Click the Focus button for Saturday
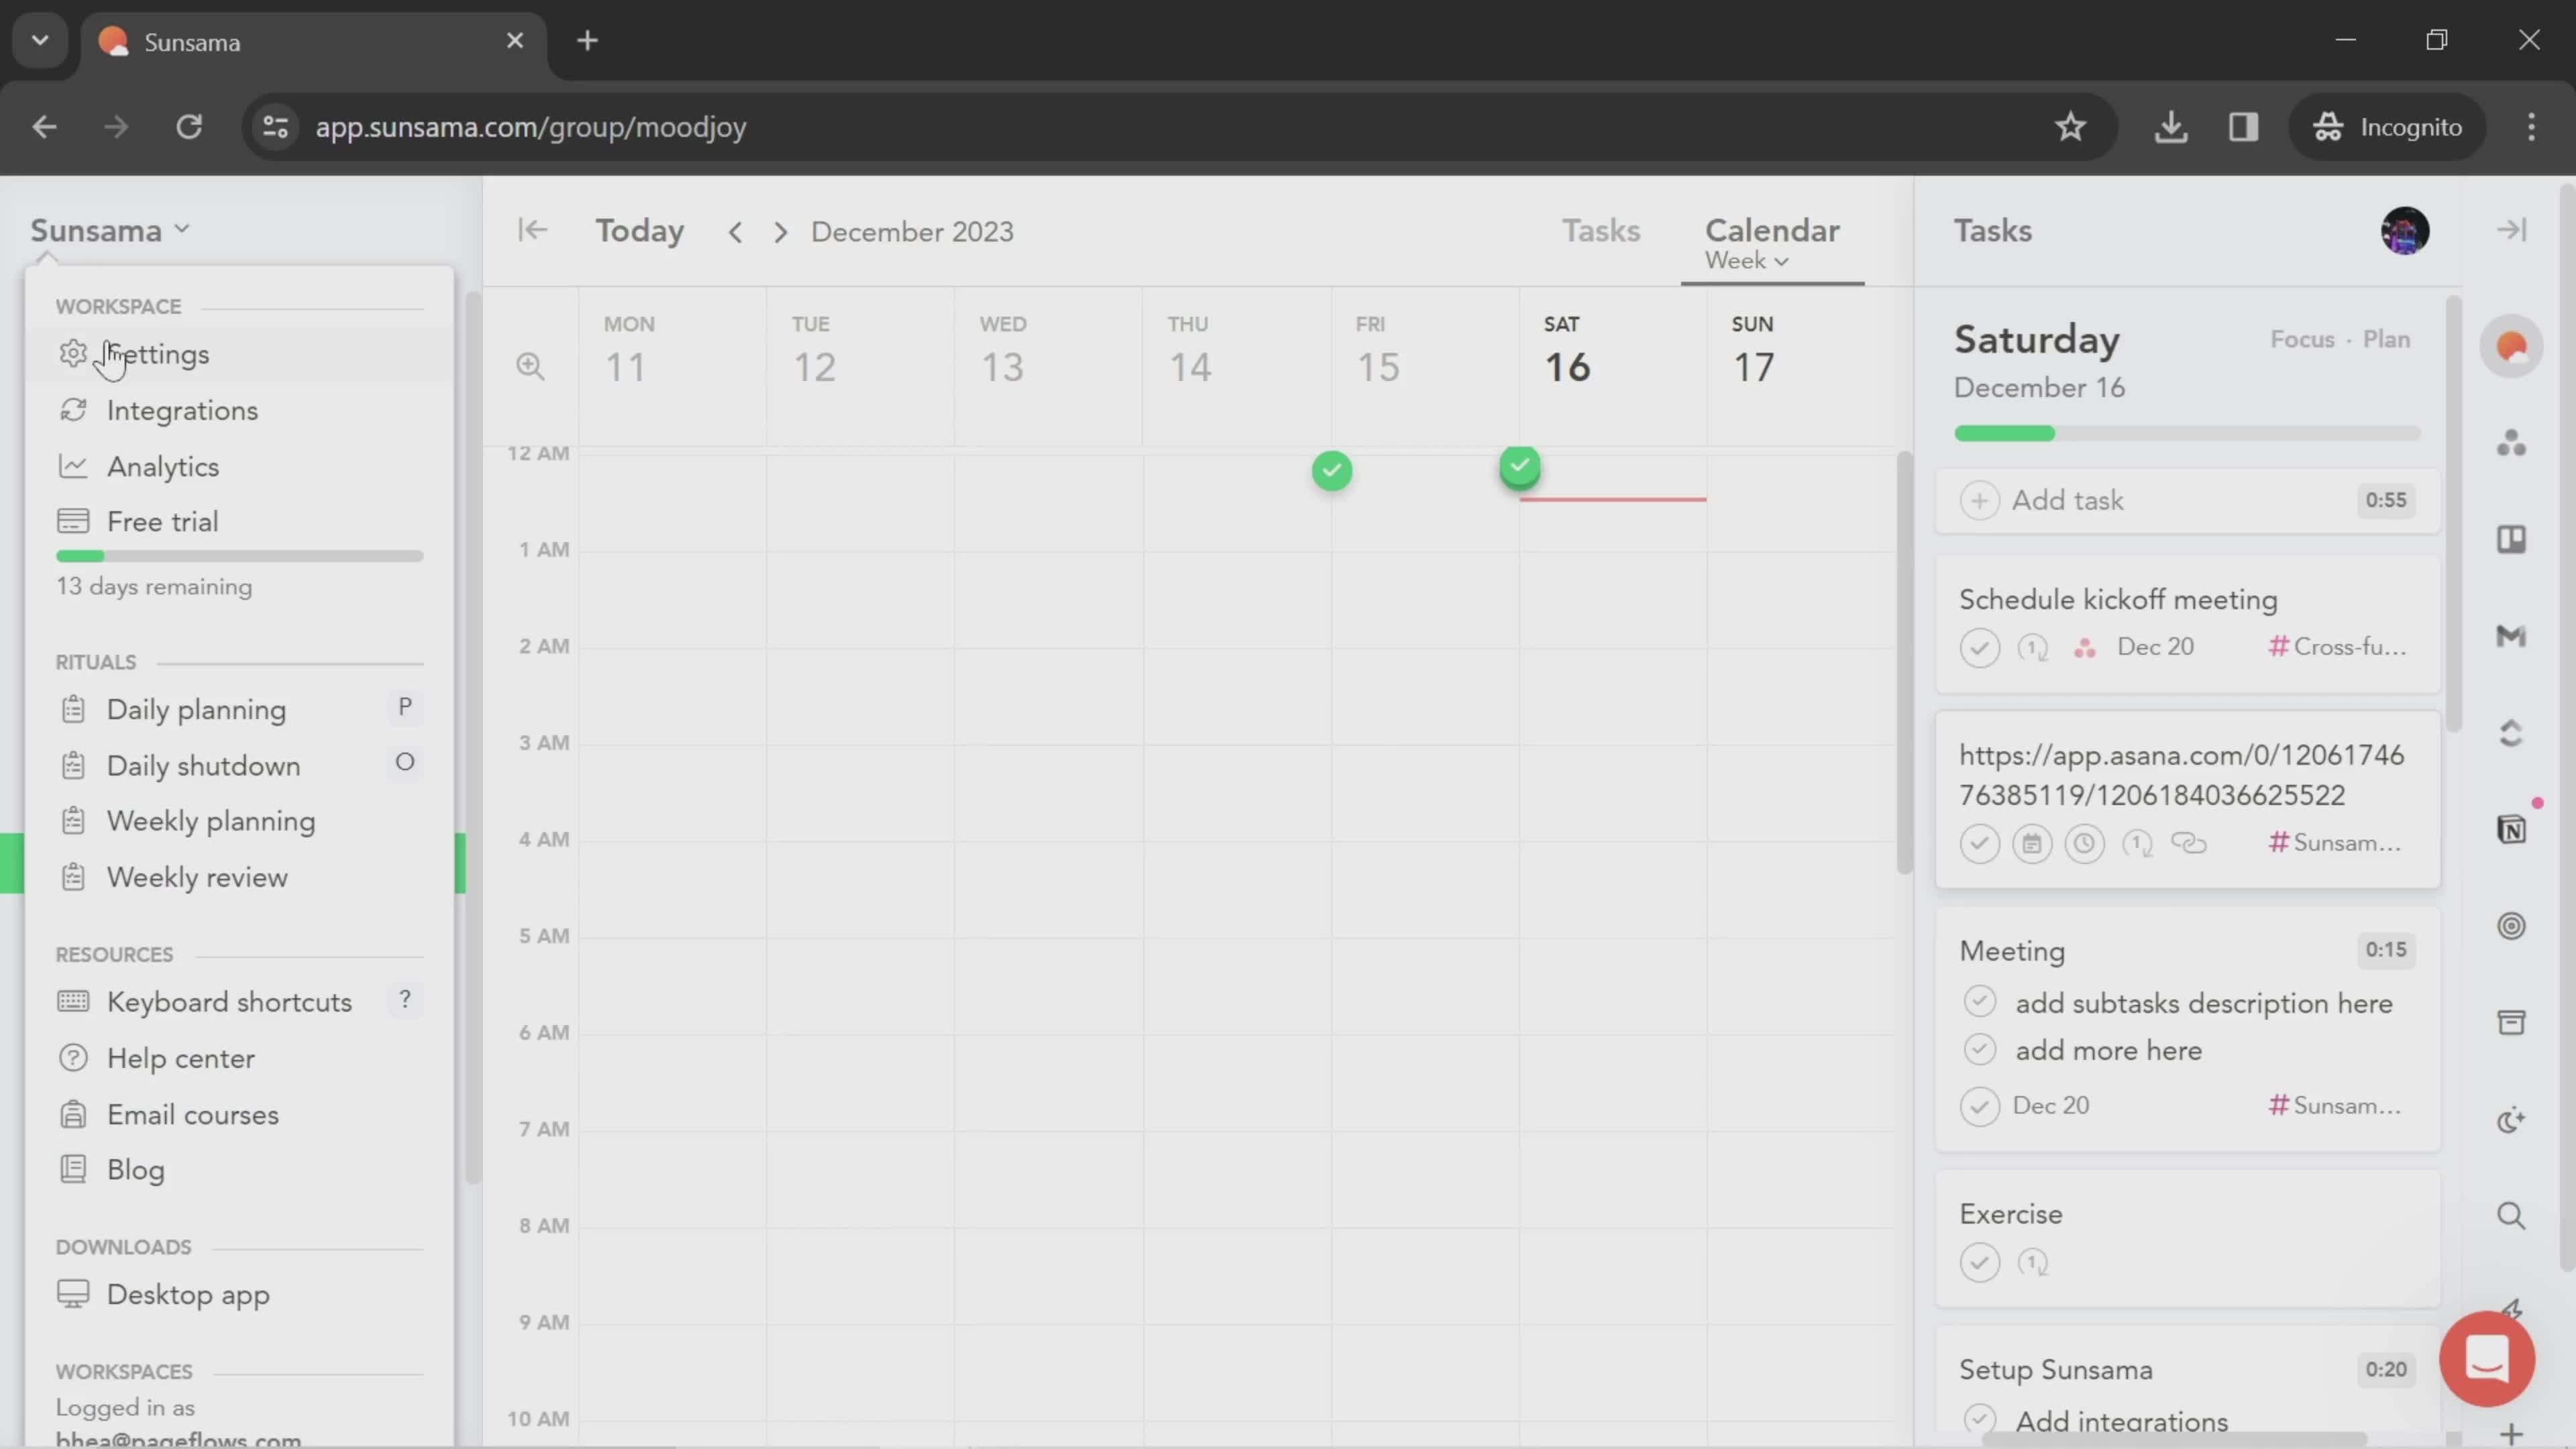This screenshot has height=1449, width=2576. coord(2300,339)
